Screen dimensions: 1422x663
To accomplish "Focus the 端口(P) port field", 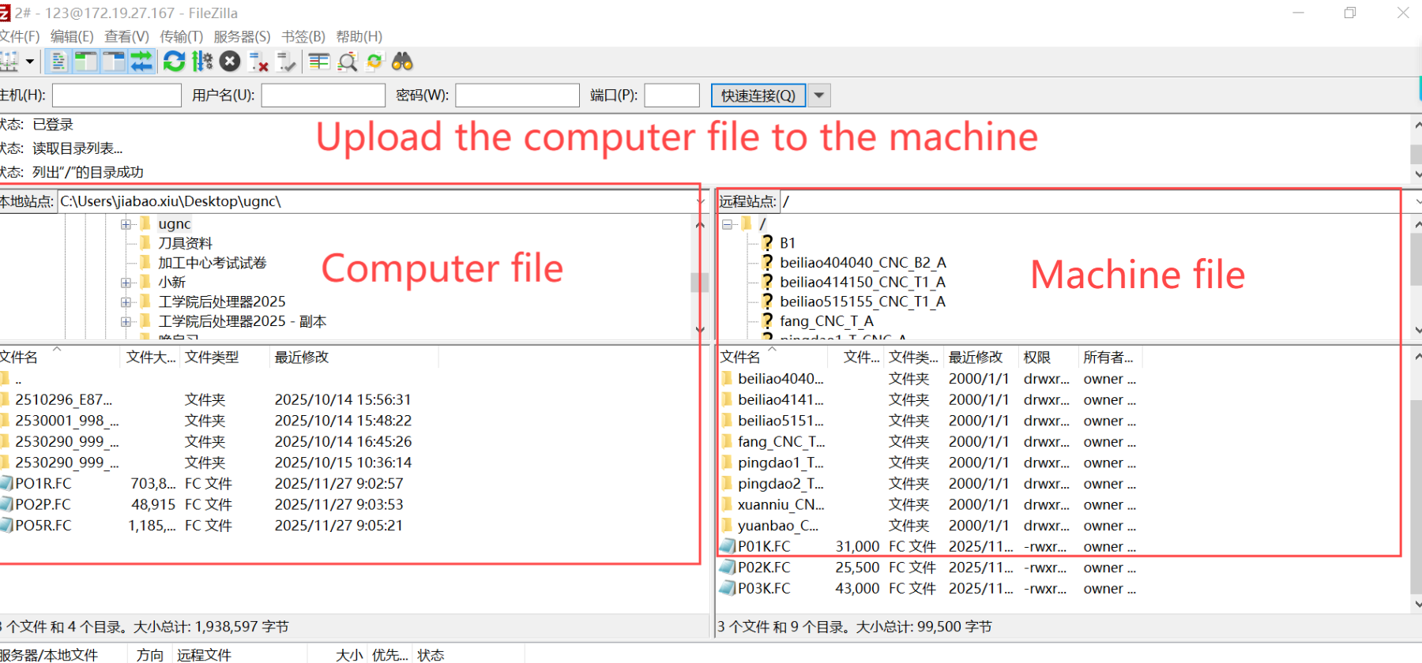I will pos(672,96).
